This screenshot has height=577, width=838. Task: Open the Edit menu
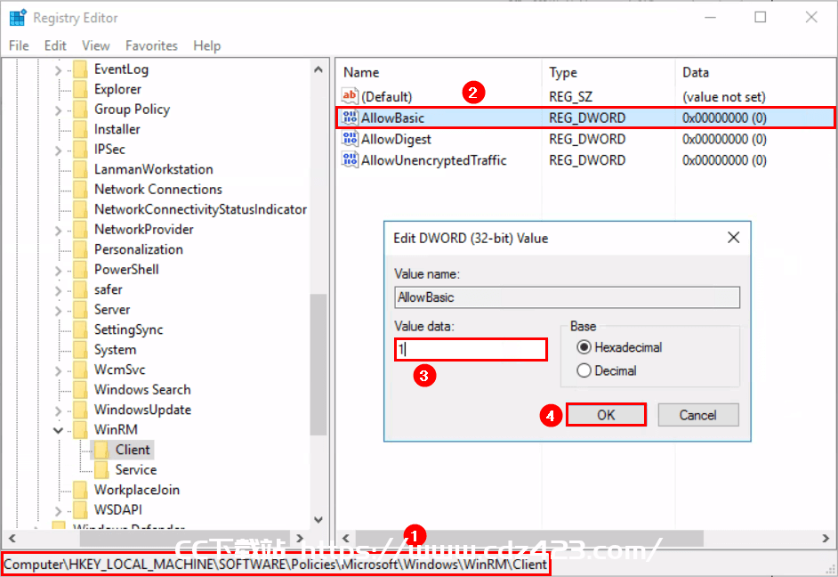55,46
